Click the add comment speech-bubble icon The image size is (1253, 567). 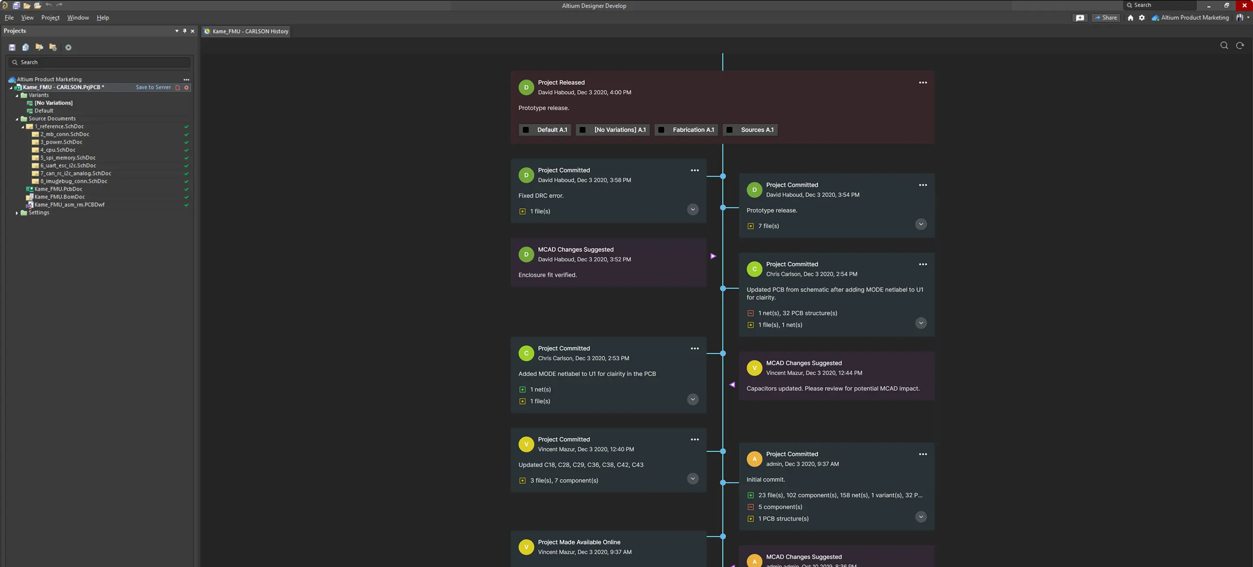pyautogui.click(x=1079, y=17)
